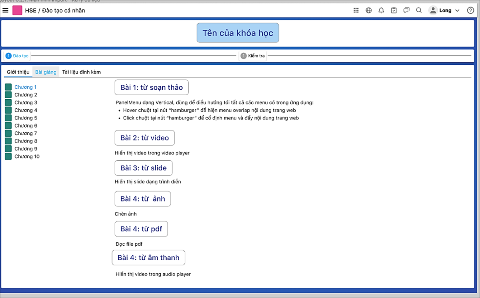The image size is (480, 298).
Task: Click the search magnifier icon
Action: pyautogui.click(x=419, y=11)
